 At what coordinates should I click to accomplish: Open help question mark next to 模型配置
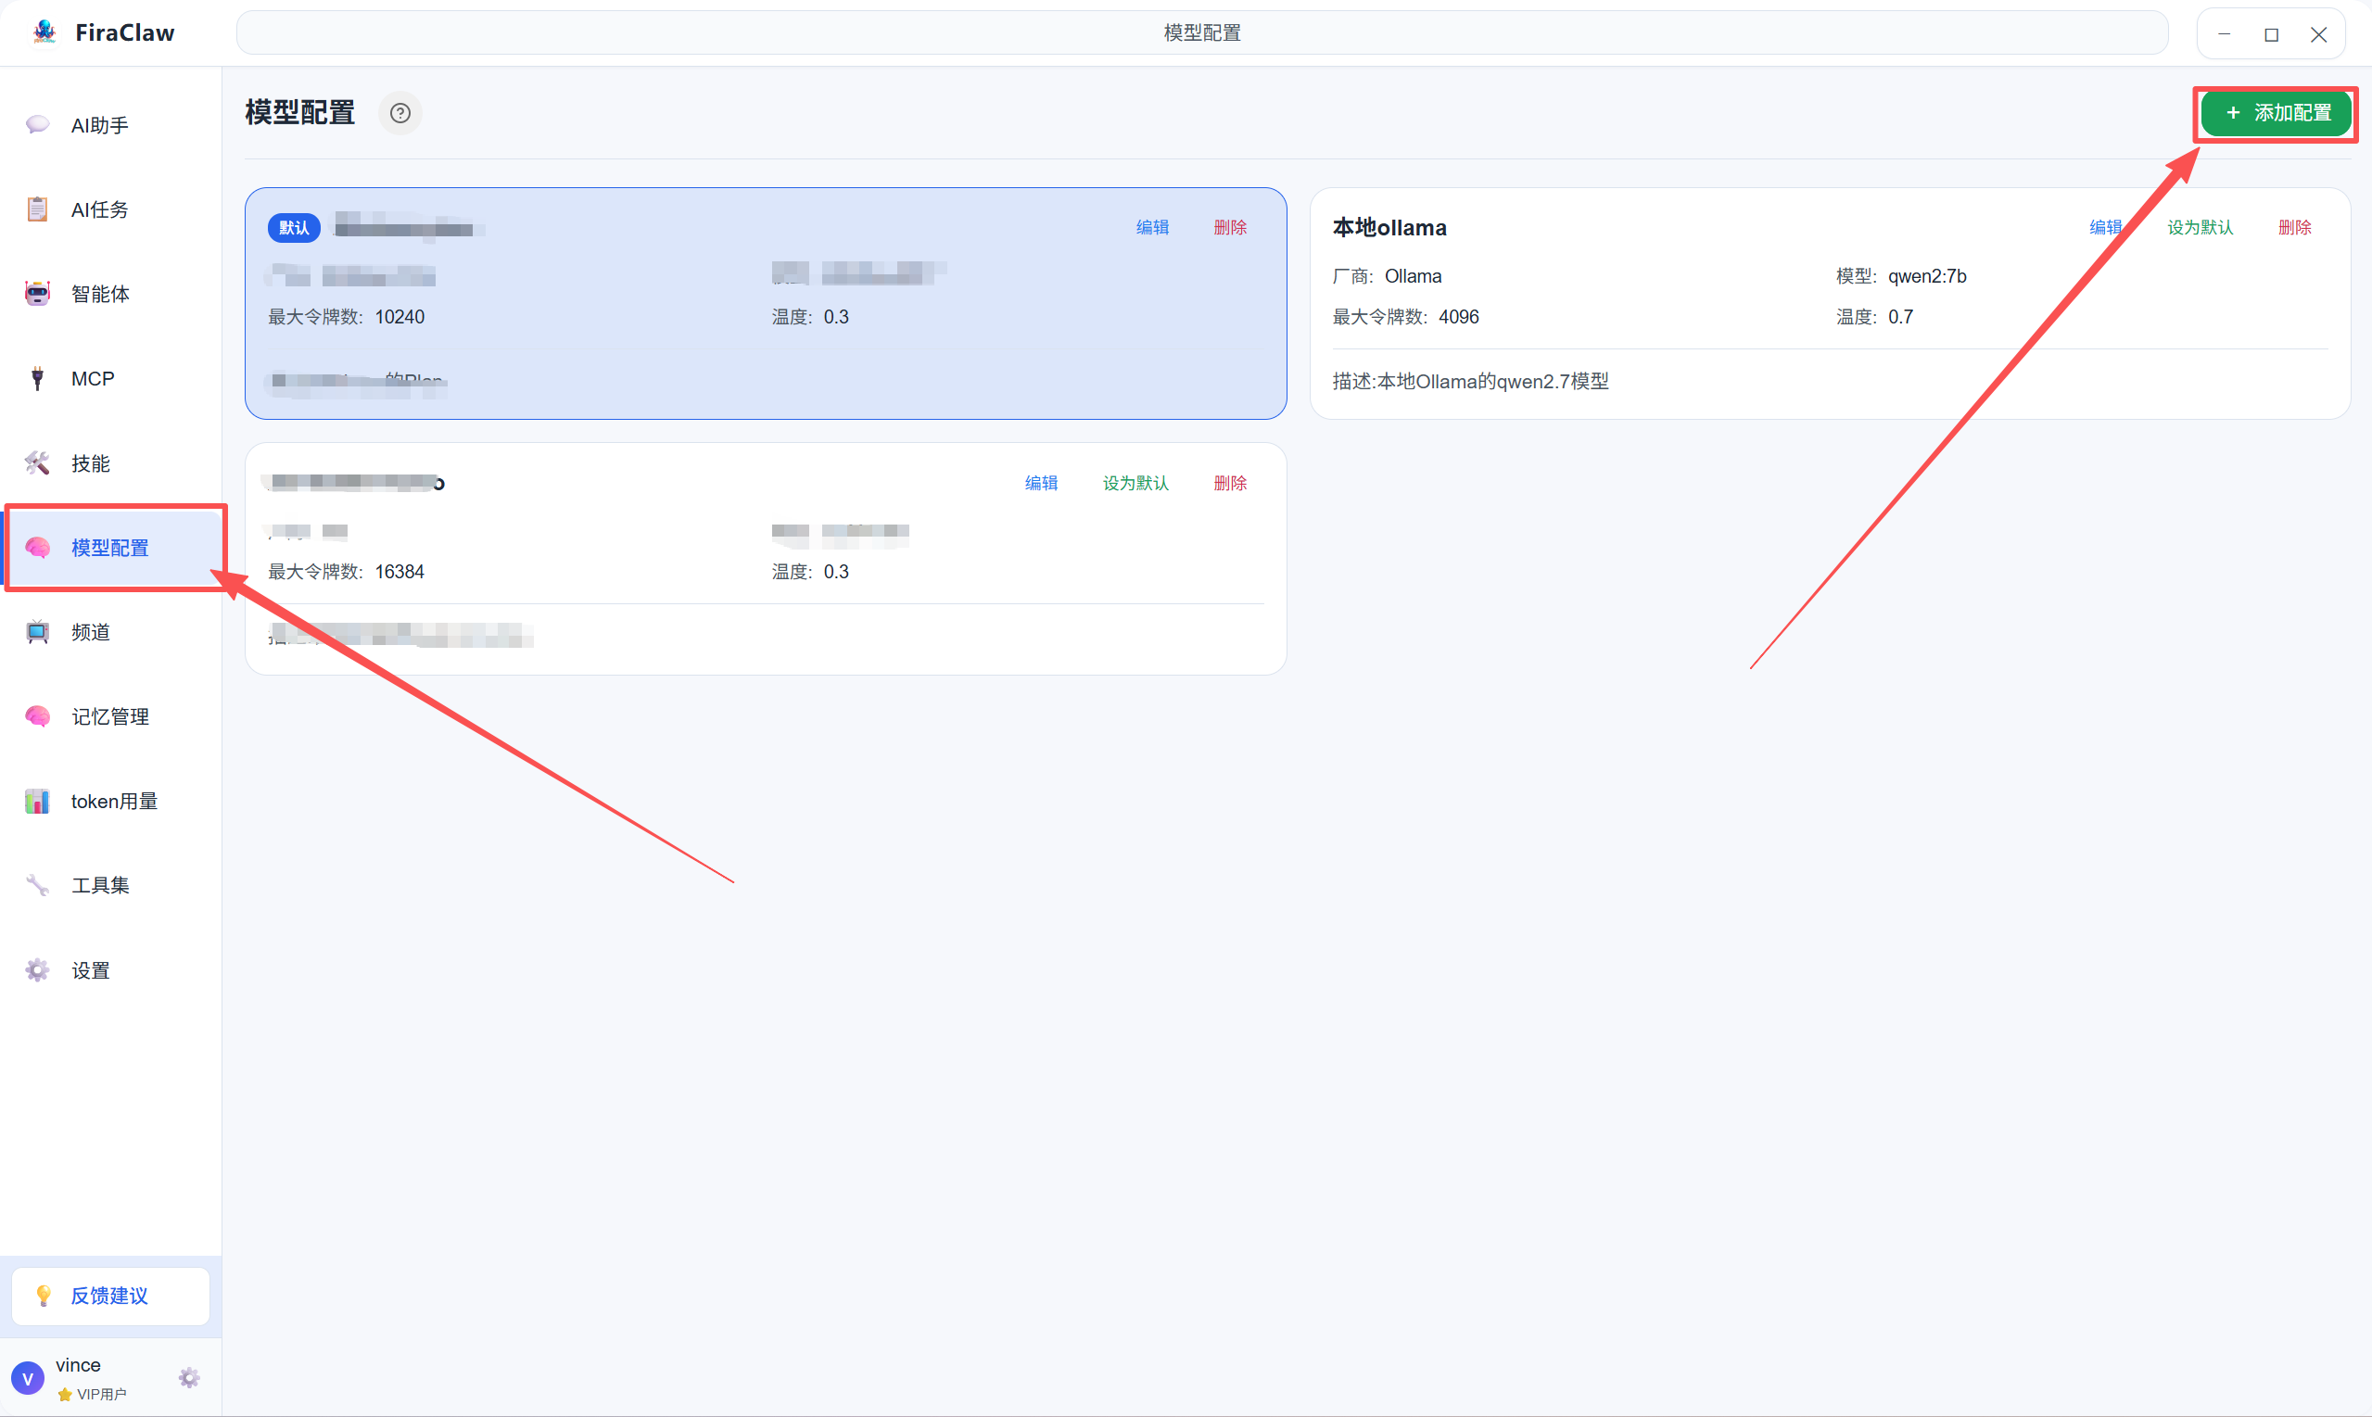point(400,114)
